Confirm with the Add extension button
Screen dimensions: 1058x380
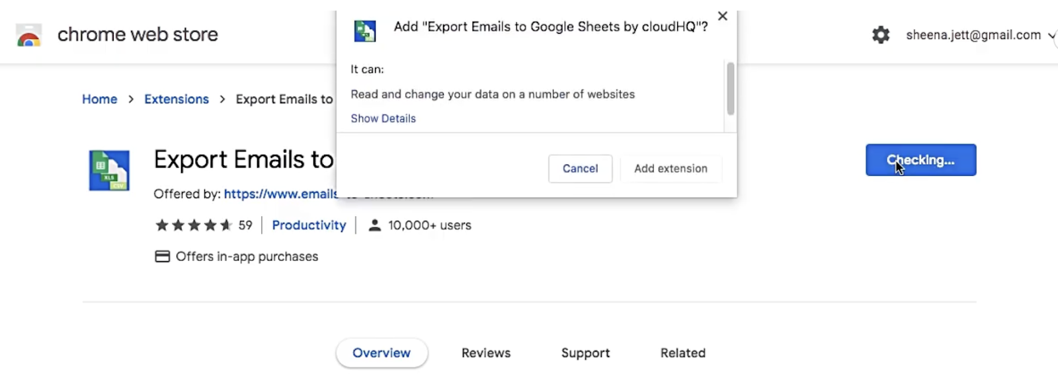(x=671, y=169)
